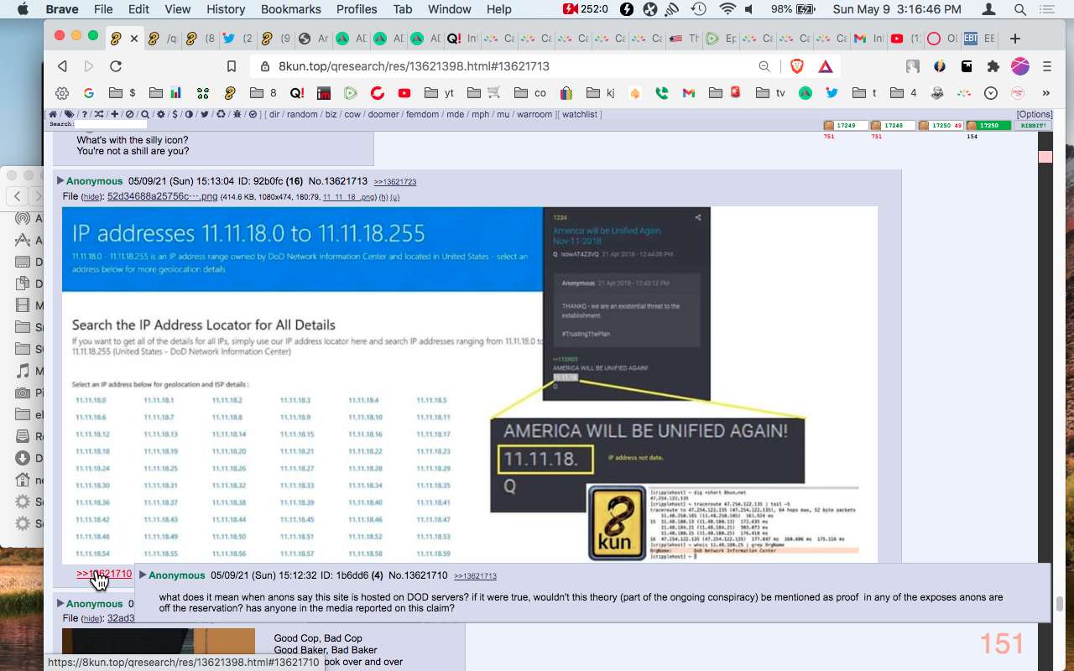The width and height of the screenshot is (1074, 671).
Task: Open the question mark help icon
Action: point(84,114)
